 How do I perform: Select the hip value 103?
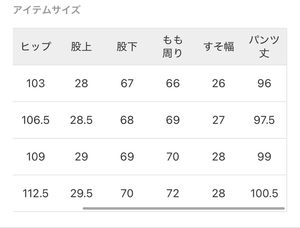pyautogui.click(x=36, y=83)
